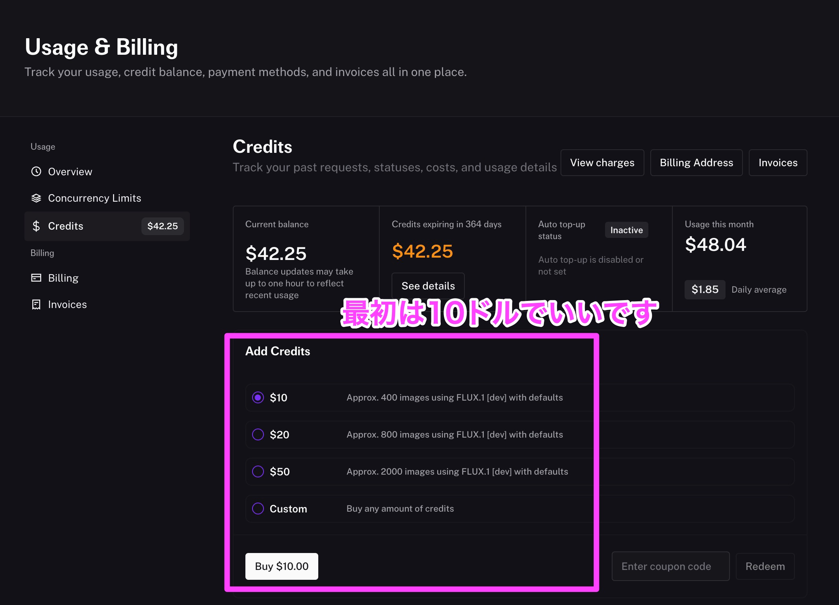The width and height of the screenshot is (839, 605).
Task: Click the Enter coupon code field
Action: point(670,566)
